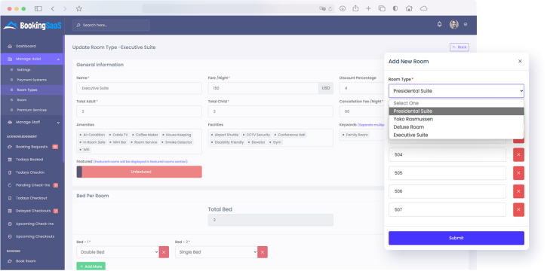Open the notifications bell icon
Viewport: 547px width, 271px height.
pyautogui.click(x=439, y=24)
